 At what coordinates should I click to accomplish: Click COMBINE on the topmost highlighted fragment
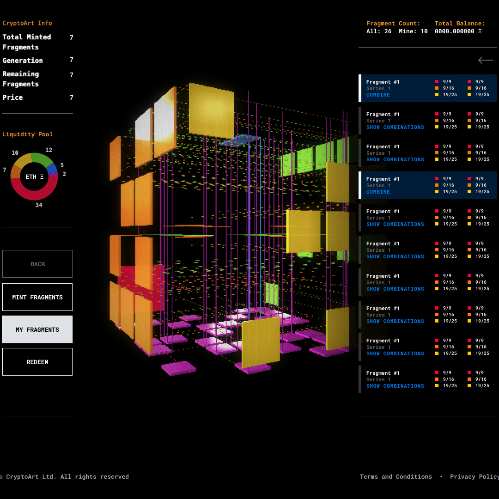click(x=378, y=95)
